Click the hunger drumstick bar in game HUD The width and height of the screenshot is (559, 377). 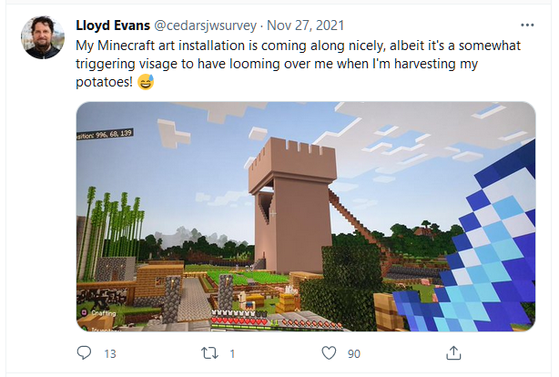(x=312, y=323)
